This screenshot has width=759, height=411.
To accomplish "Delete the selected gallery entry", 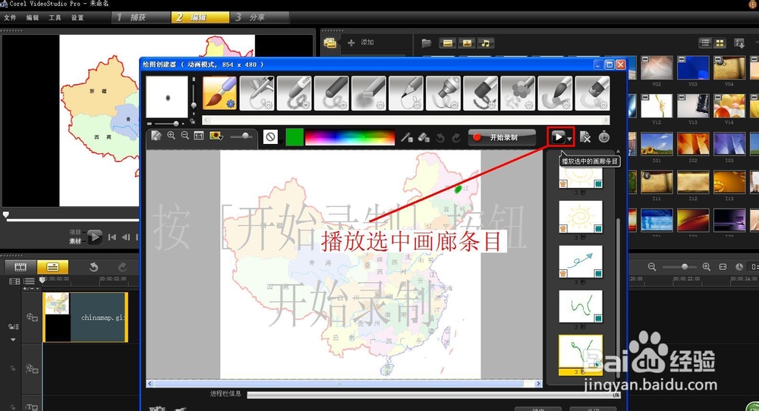I will pyautogui.click(x=585, y=137).
